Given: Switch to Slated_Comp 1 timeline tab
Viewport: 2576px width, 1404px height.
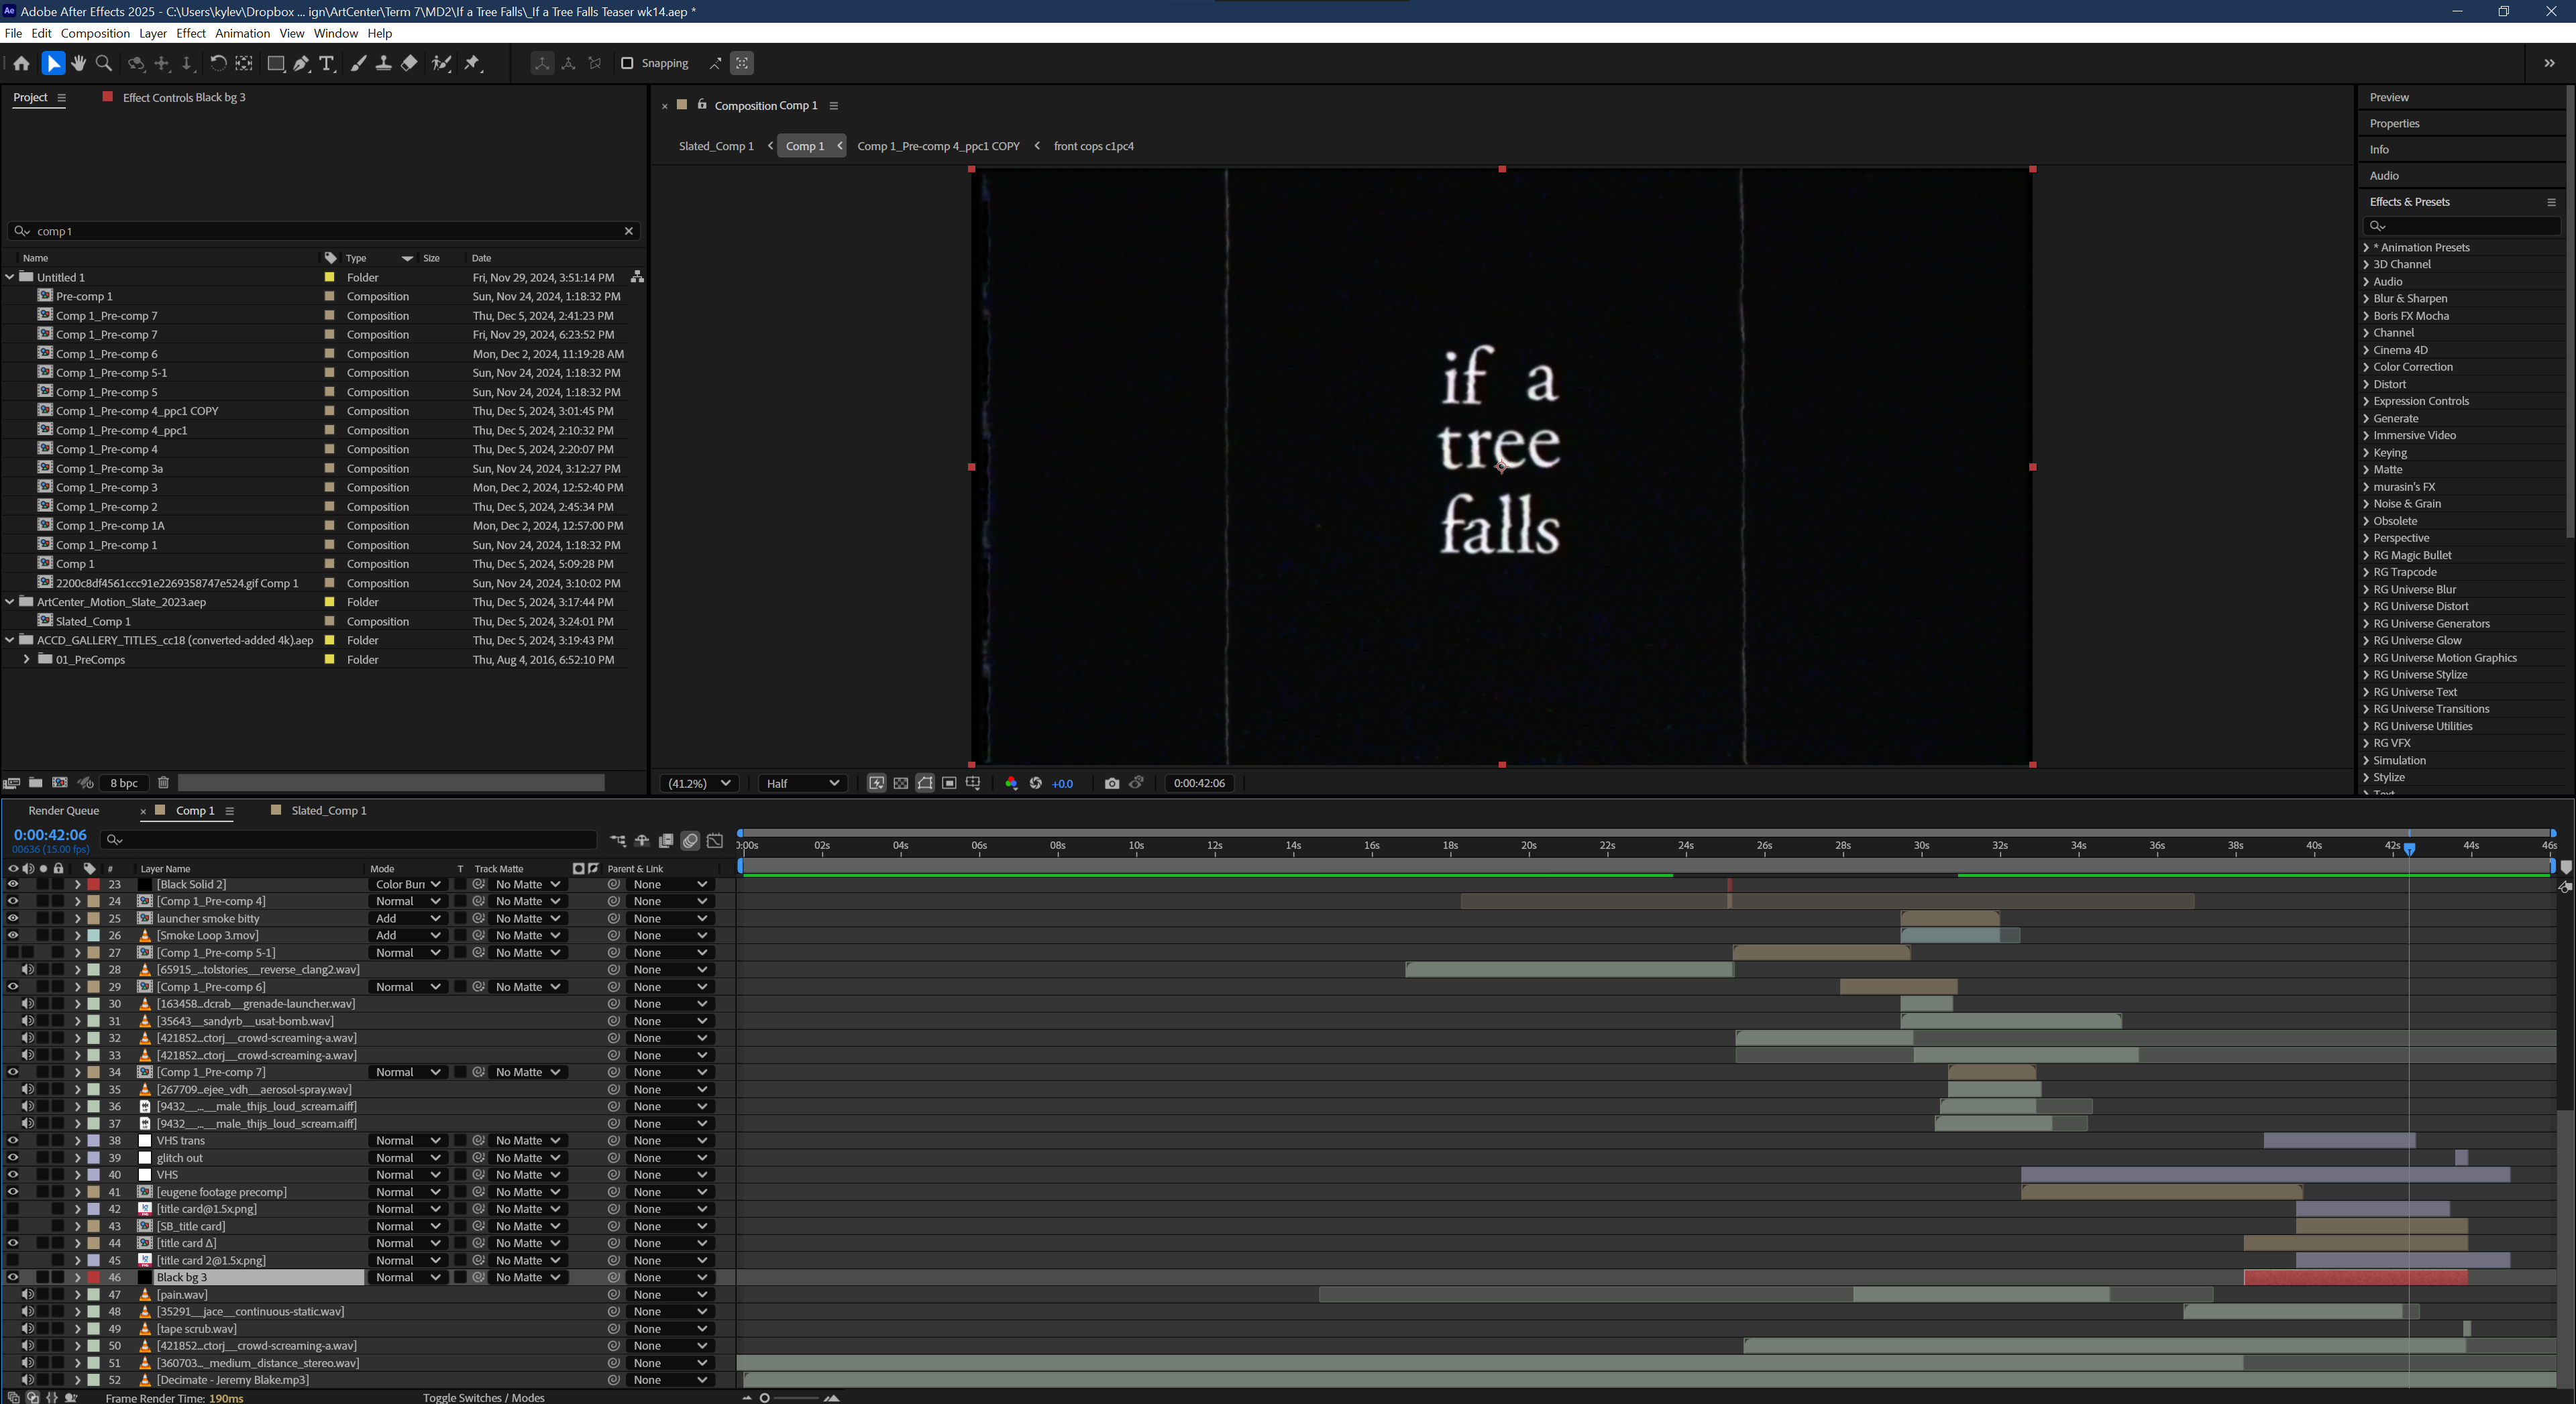Looking at the screenshot, I should coord(328,811).
